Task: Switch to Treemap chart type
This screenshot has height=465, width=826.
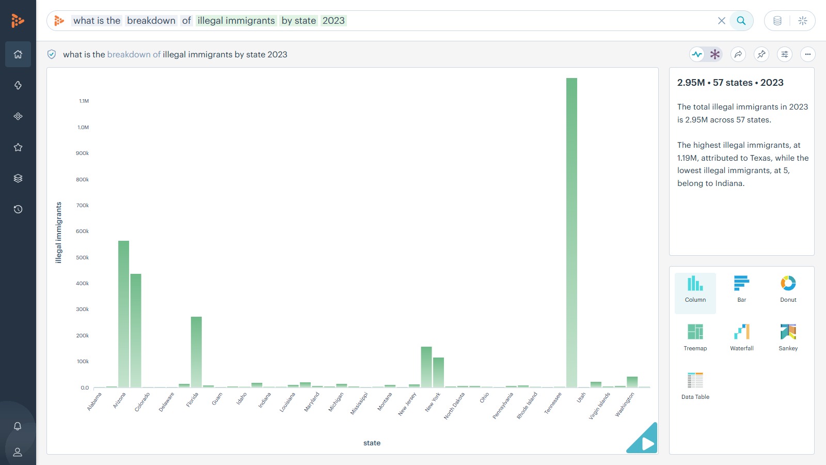Action: pos(695,338)
